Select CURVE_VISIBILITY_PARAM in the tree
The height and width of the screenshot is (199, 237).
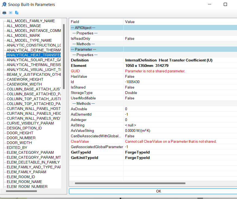pyautogui.click(x=30, y=123)
